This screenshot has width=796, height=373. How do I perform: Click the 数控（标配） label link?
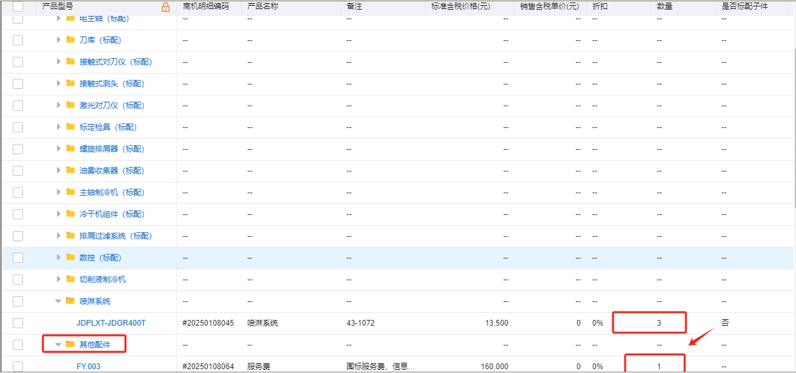click(100, 258)
